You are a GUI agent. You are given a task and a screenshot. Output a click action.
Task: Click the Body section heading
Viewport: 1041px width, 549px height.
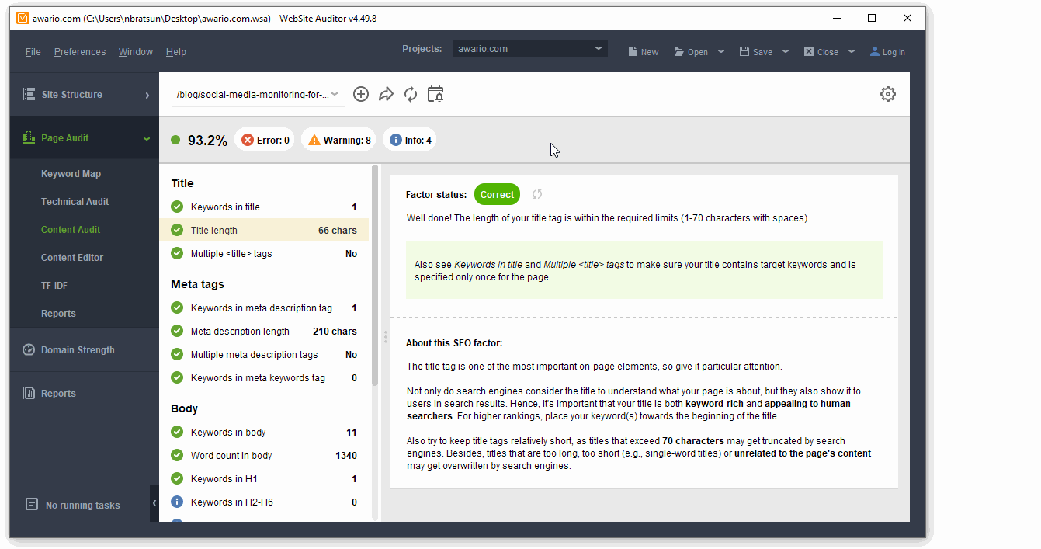pyautogui.click(x=185, y=409)
